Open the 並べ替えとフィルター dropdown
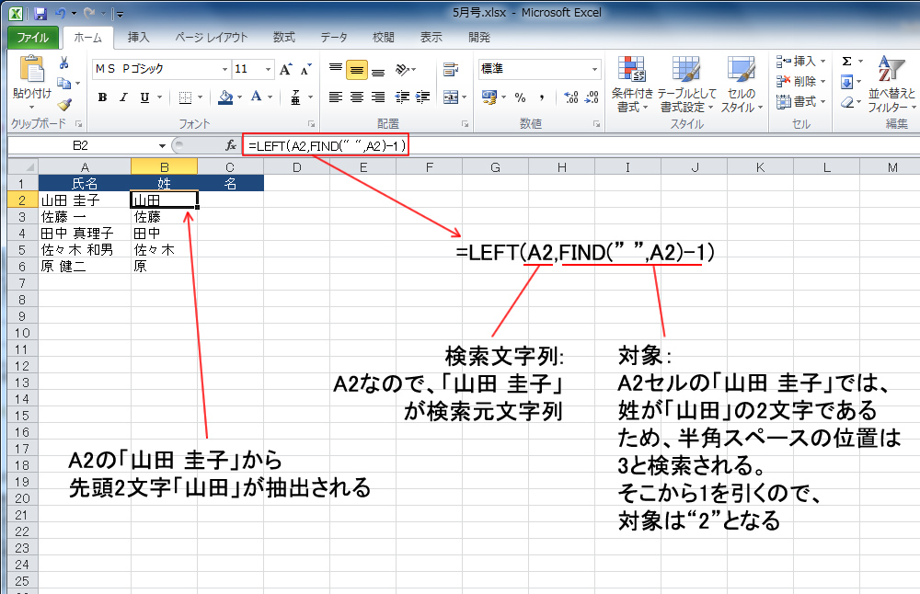Viewport: 920px width, 594px height. click(891, 85)
